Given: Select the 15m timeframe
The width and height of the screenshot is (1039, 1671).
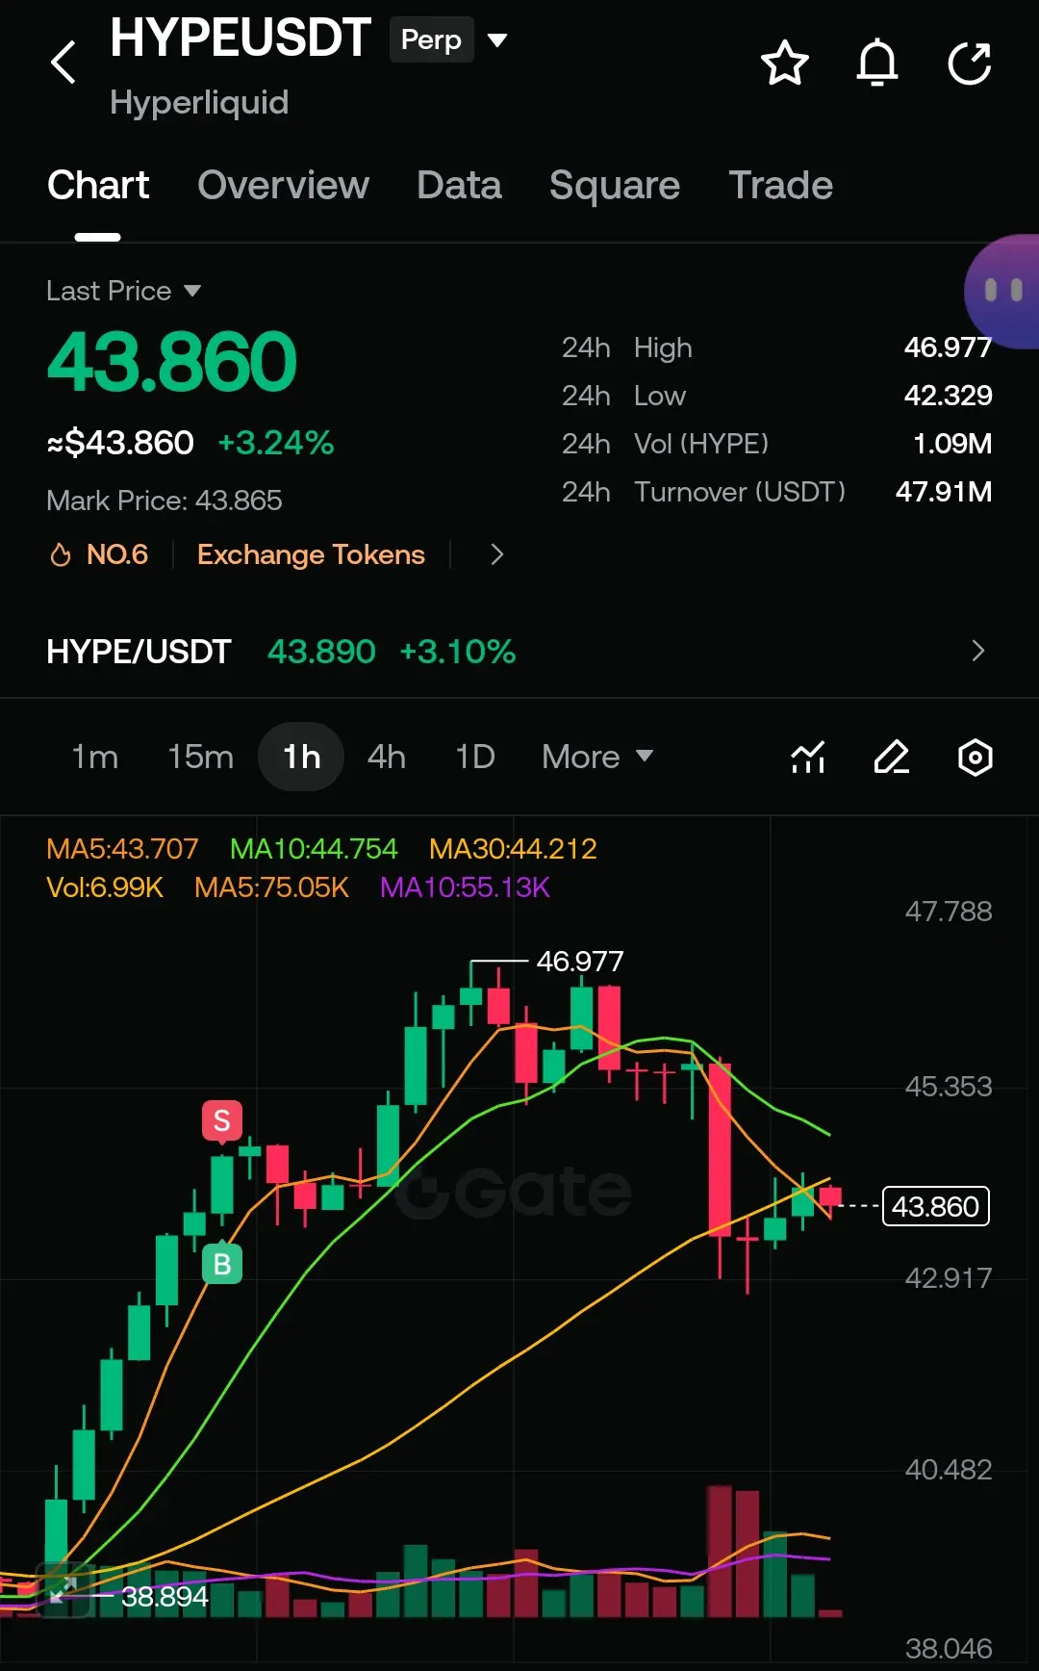Looking at the screenshot, I should 200,757.
